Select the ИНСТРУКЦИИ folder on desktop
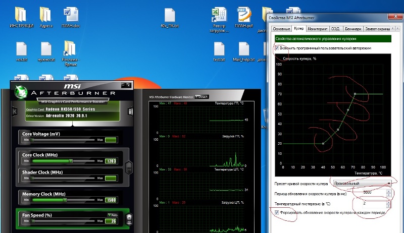This screenshot has width=404, height=233. 21,17
